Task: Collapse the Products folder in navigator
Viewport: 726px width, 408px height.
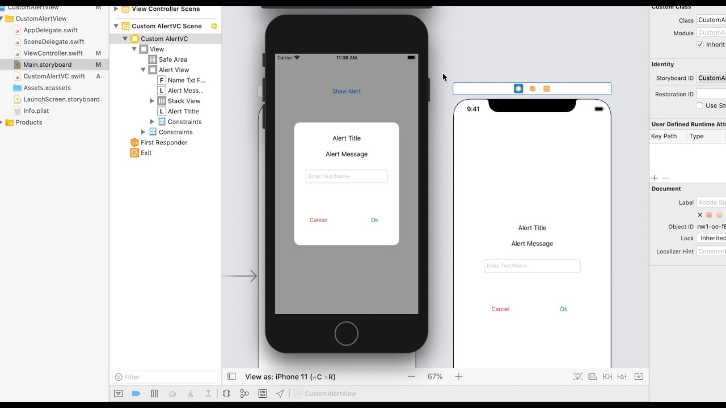Action: [x=2, y=122]
